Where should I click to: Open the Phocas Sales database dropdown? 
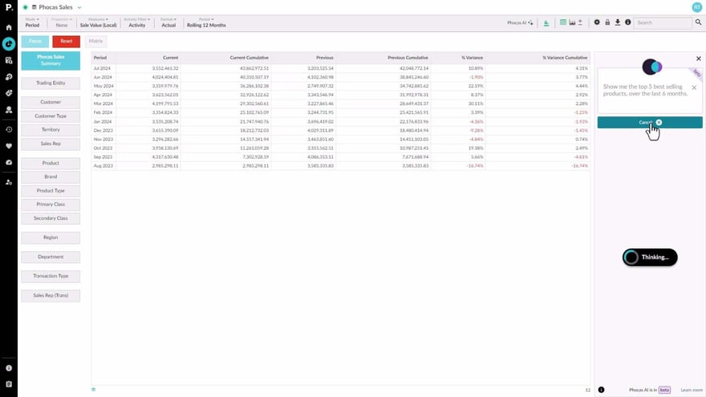(79, 7)
